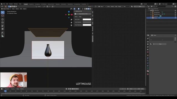Select the Measure ruler tool
177x99 pixels.
(x=2, y=36)
